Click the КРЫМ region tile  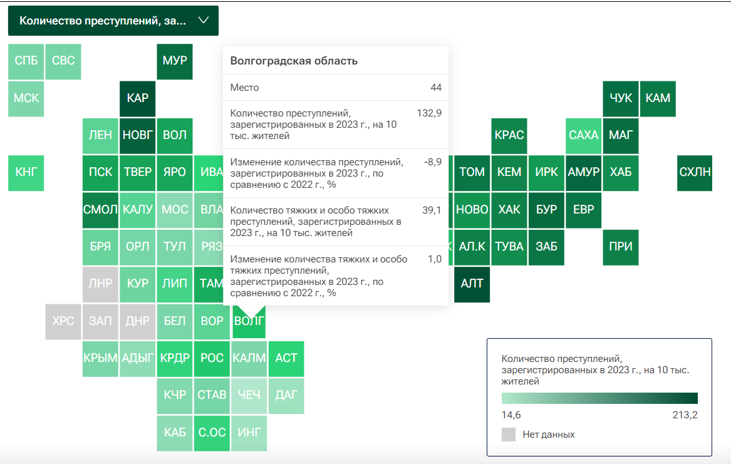click(x=100, y=358)
